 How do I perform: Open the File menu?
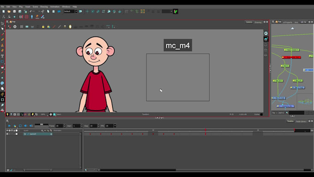point(2,6)
